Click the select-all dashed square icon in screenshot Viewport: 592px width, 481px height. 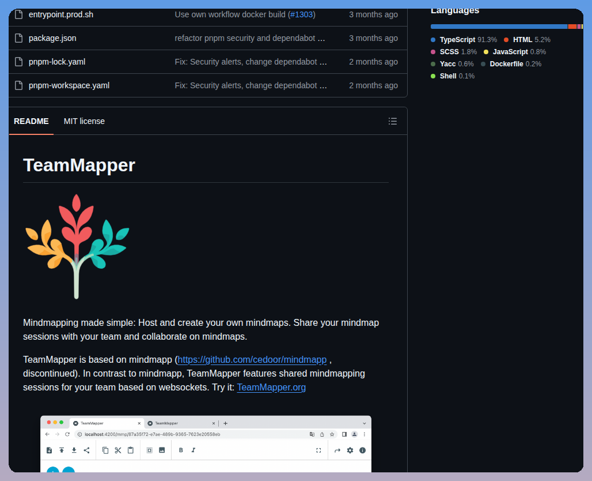[x=150, y=450]
